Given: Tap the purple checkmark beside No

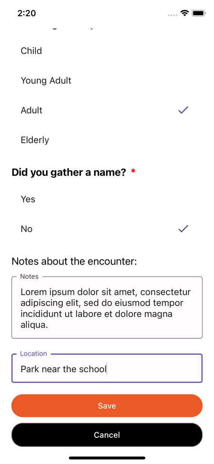Looking at the screenshot, I should [183, 229].
